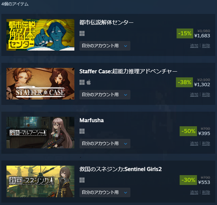This screenshot has height=205, width=217.
Task: Click 削除 link for Marfusha
Action: click(206, 144)
